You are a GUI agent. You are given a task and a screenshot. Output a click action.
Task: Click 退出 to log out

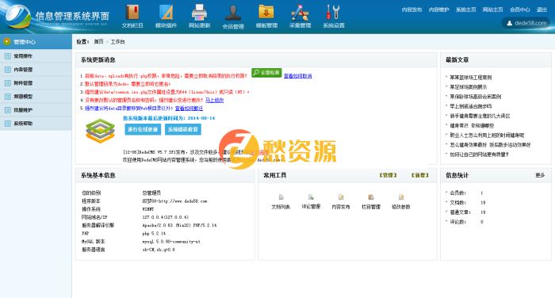click(542, 10)
